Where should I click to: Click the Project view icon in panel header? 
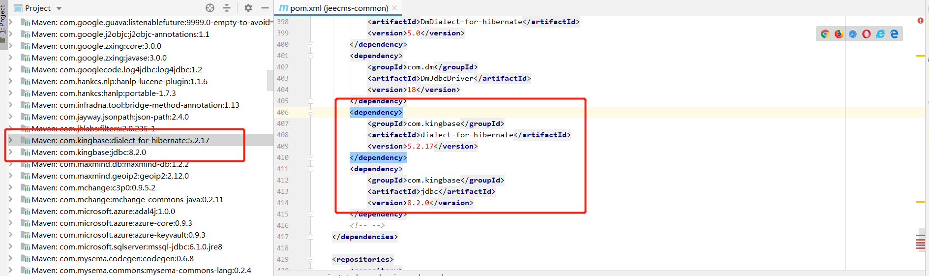(x=18, y=8)
